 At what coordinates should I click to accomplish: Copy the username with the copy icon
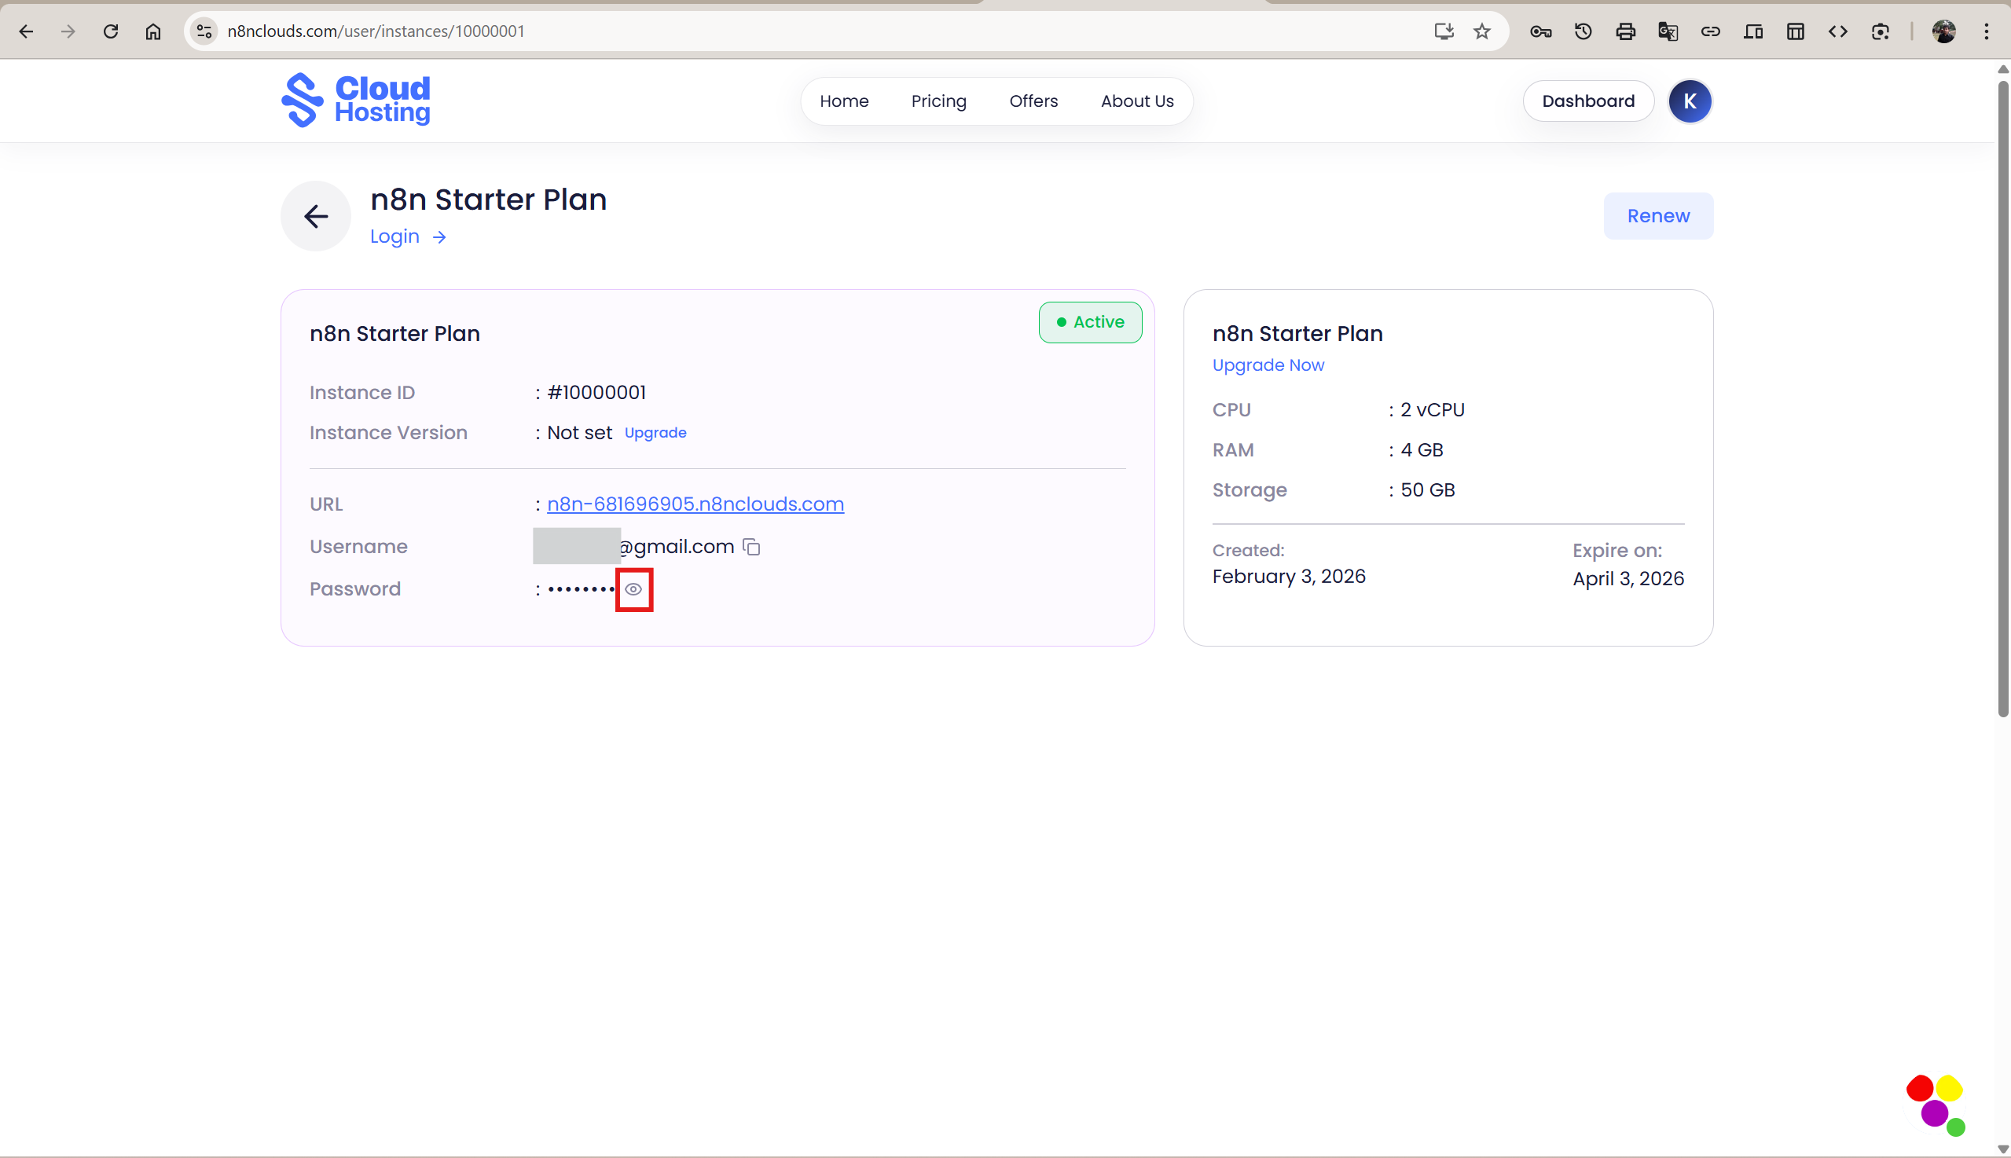pos(752,546)
